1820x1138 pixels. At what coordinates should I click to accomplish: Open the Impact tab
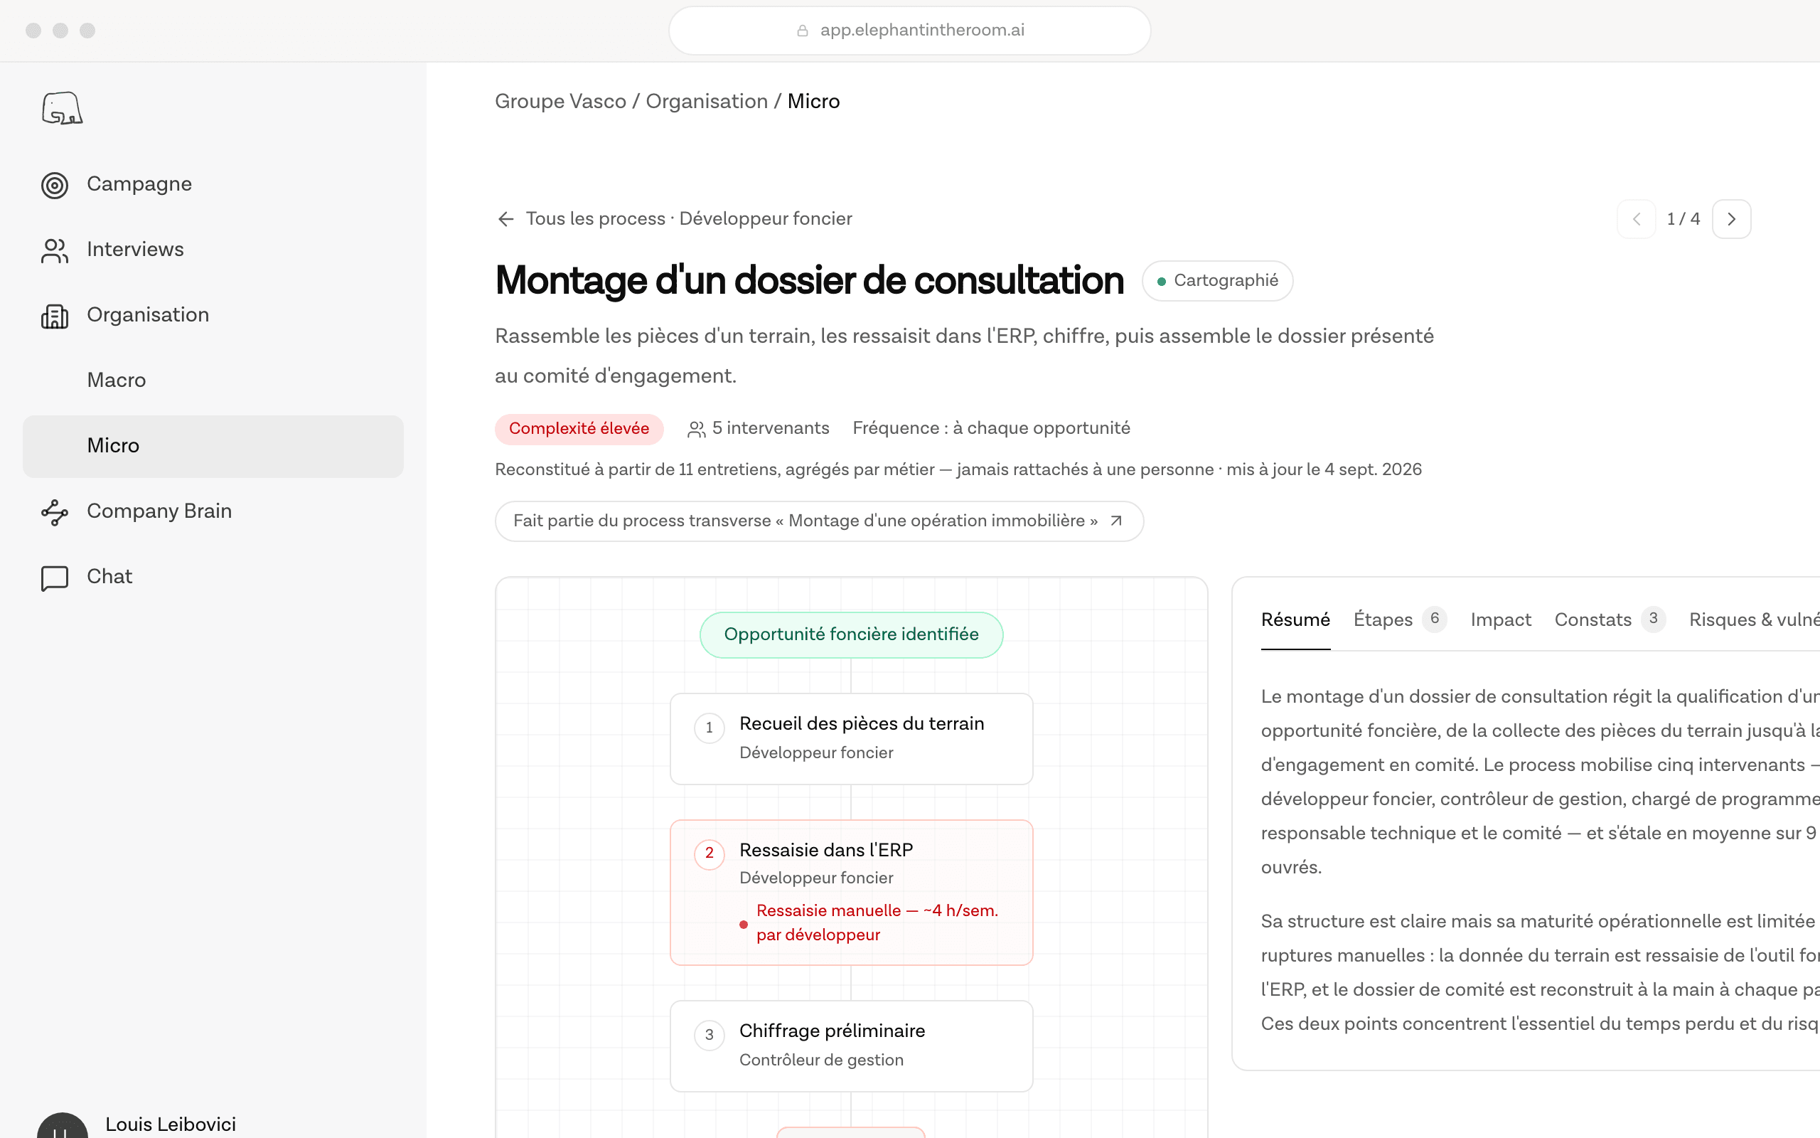coord(1500,620)
